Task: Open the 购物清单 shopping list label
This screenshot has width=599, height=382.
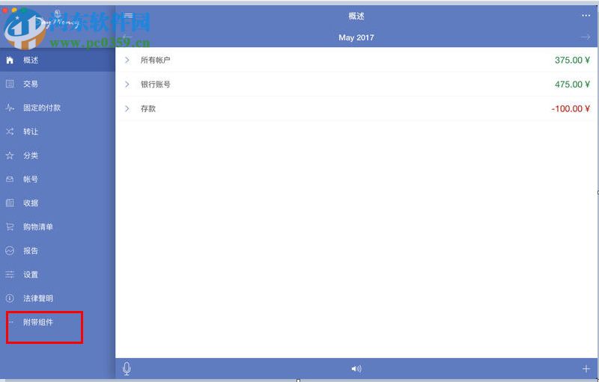Action: coord(38,227)
